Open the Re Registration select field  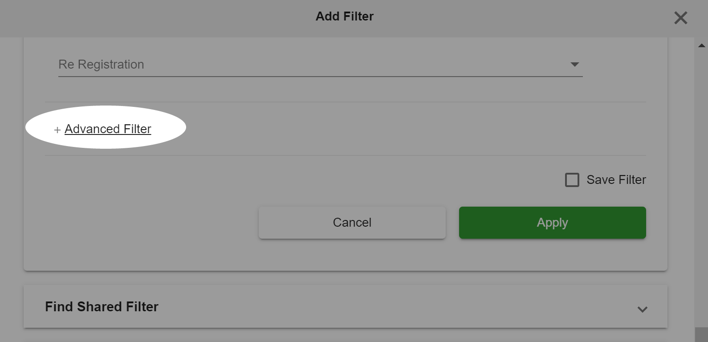pyautogui.click(x=320, y=65)
